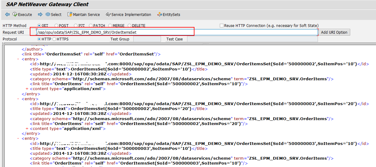Viewport: 376px width, 167px height.
Task: Click the link title OrderItemsSet self line
Action: pos(91,54)
